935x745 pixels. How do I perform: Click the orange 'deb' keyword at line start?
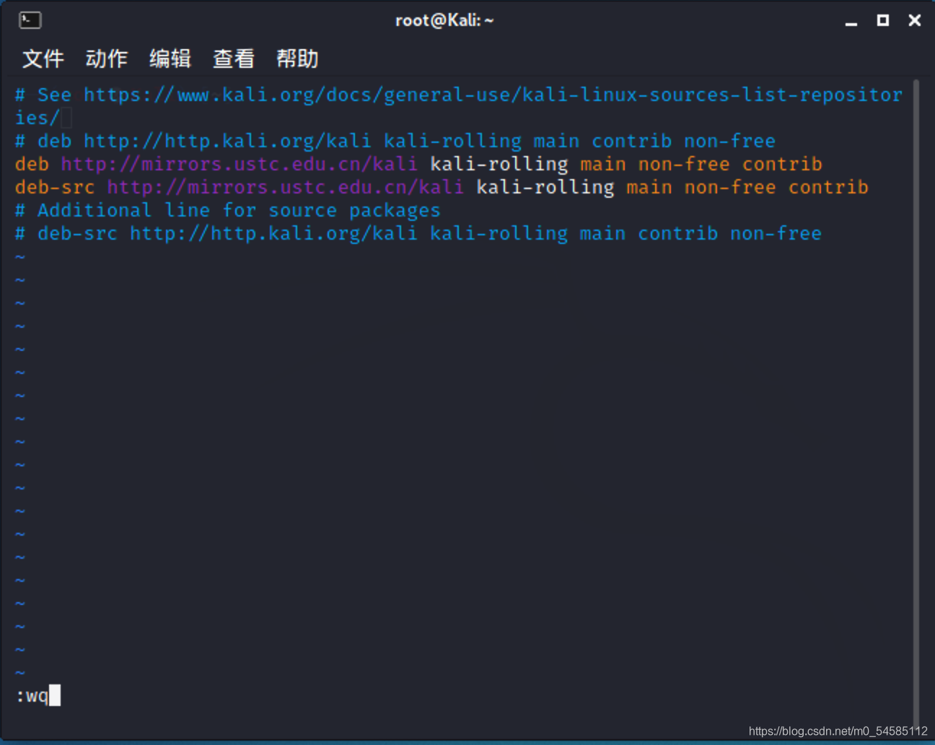coord(32,164)
